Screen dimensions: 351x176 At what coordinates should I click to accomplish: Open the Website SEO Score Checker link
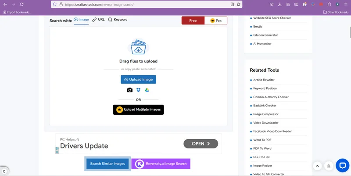(x=272, y=18)
